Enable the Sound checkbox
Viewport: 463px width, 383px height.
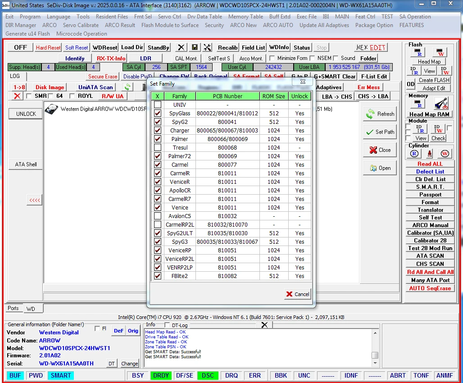[336, 58]
